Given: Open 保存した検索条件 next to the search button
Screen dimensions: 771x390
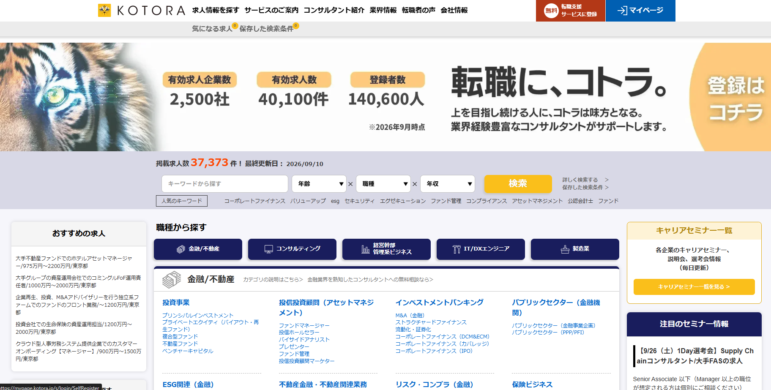Looking at the screenshot, I should [585, 188].
